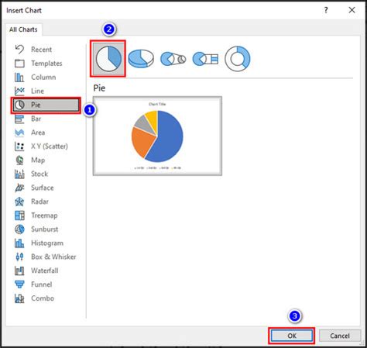The width and height of the screenshot is (367, 348).
Task: Click the Combo chart category icon
Action: click(19, 298)
